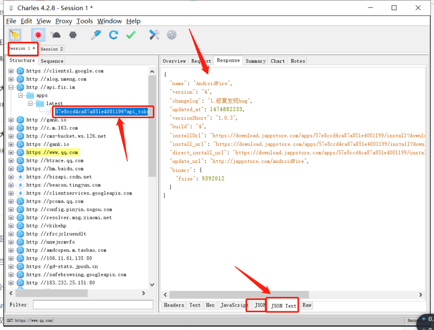Image resolution: width=434 pixels, height=330 pixels.
Task: Show the JSON Text response view
Action: [x=283, y=306]
